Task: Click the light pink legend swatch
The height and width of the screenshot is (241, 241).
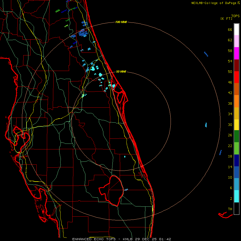Action: point(236,41)
